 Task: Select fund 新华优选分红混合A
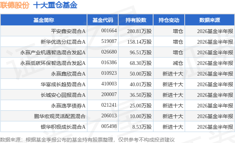pyautogui.click(x=63, y=42)
